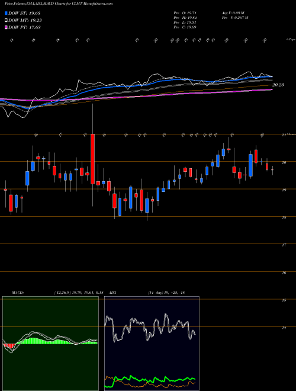Click the 'Pre L: 19.51' value
The image size is (296, 391).
(x=185, y=23)
